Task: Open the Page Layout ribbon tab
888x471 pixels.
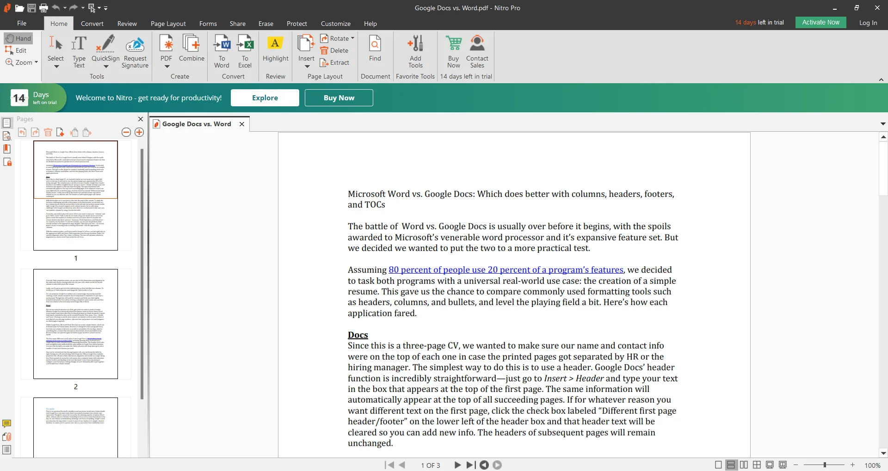Action: coord(168,24)
